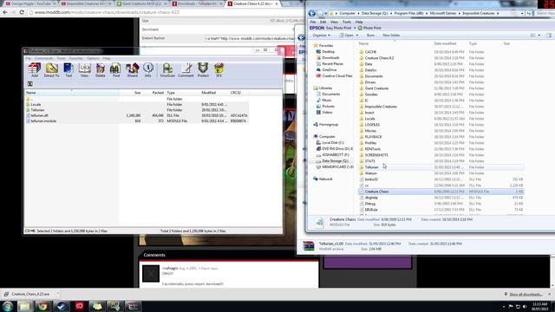Image resolution: width=555 pixels, height=312 pixels.
Task: Click WinRAR up-one-level icon below toolbar
Action: coord(30,84)
